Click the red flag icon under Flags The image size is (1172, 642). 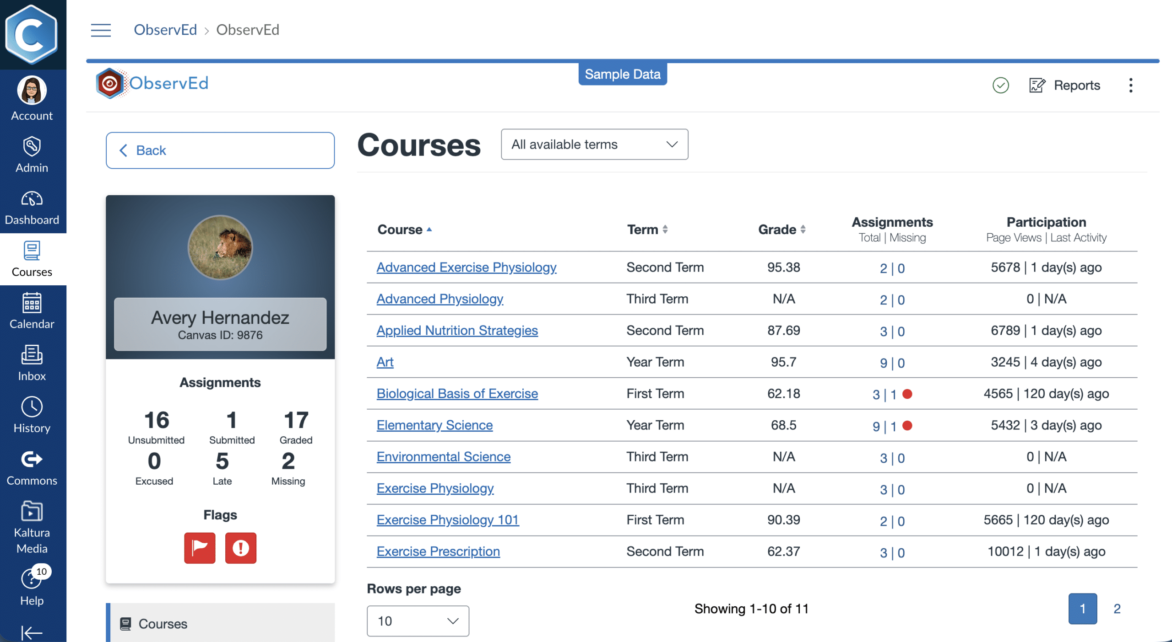200,547
